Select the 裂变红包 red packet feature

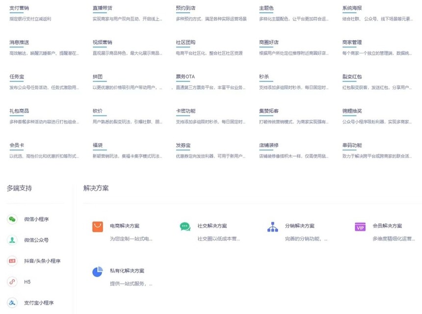pyautogui.click(x=352, y=77)
